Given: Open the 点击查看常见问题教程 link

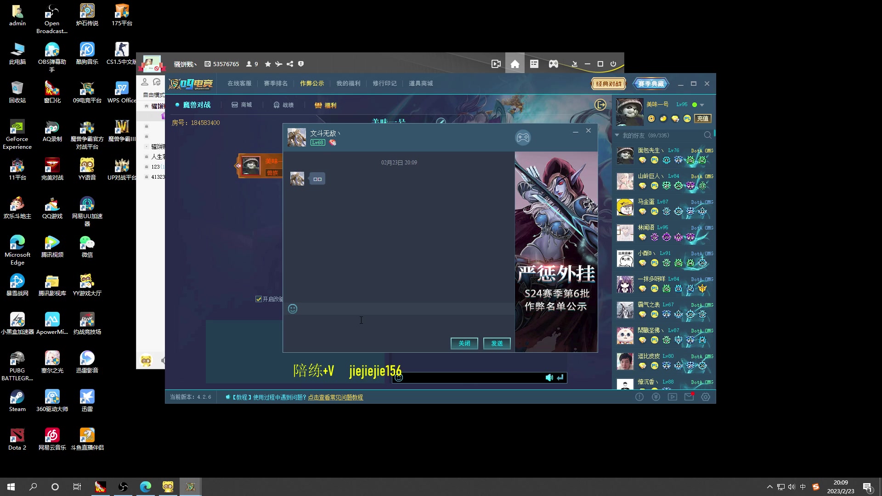Looking at the screenshot, I should pos(335,397).
